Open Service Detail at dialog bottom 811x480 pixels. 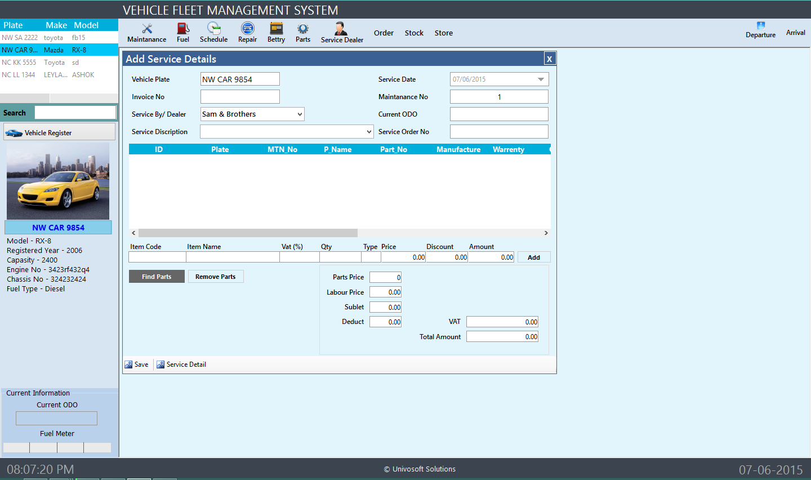[181, 365]
